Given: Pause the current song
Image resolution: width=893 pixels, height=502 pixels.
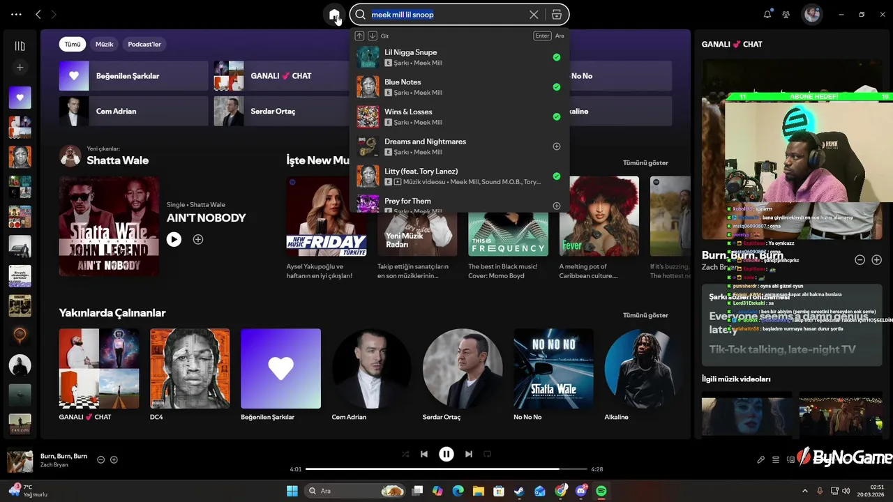Looking at the screenshot, I should coord(446,454).
